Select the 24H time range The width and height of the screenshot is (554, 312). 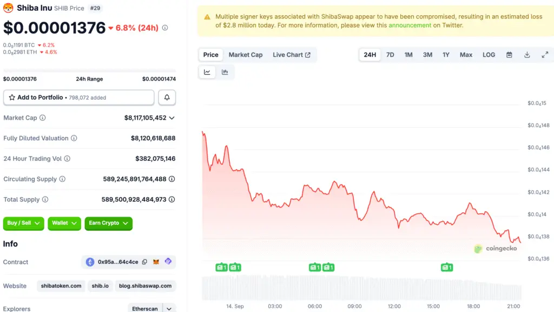coord(370,55)
